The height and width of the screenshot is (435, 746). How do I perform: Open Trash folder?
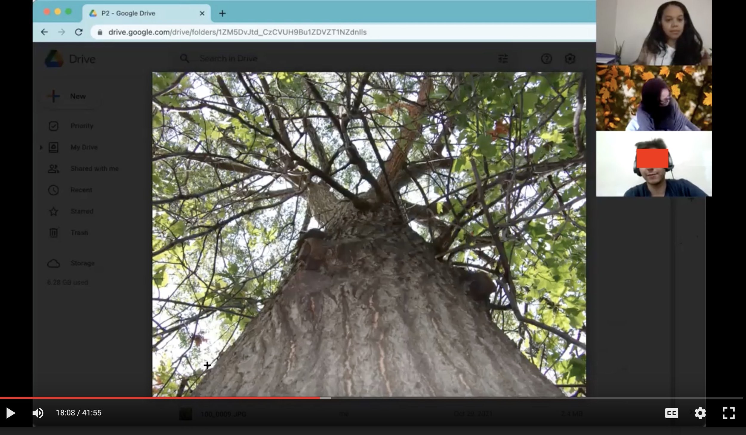tap(79, 233)
